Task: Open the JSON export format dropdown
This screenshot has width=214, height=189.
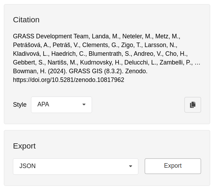Action: click(x=76, y=166)
